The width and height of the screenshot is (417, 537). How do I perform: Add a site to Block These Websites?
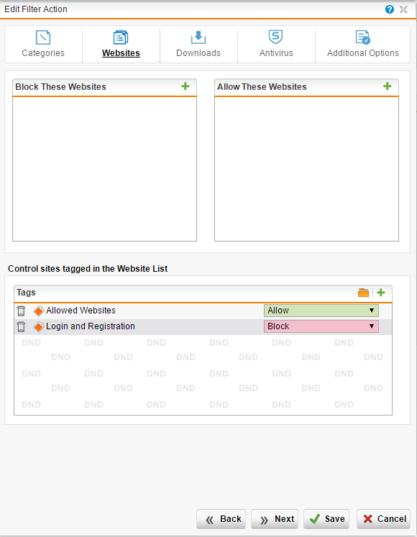185,86
